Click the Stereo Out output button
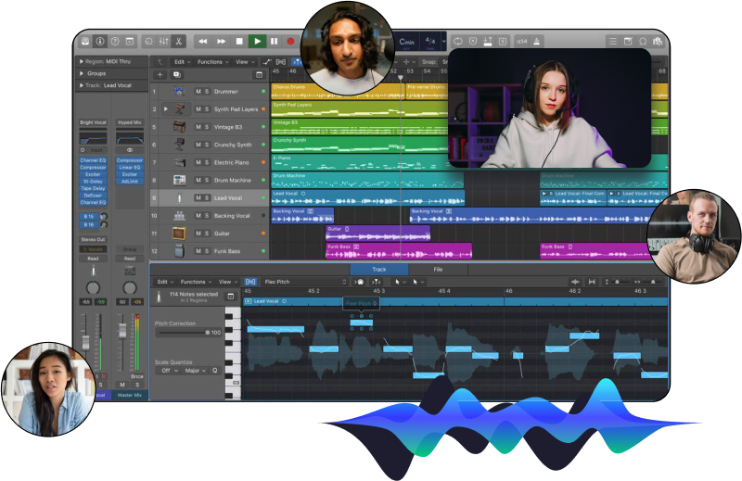Image resolution: width=742 pixels, height=481 pixels. [93, 239]
